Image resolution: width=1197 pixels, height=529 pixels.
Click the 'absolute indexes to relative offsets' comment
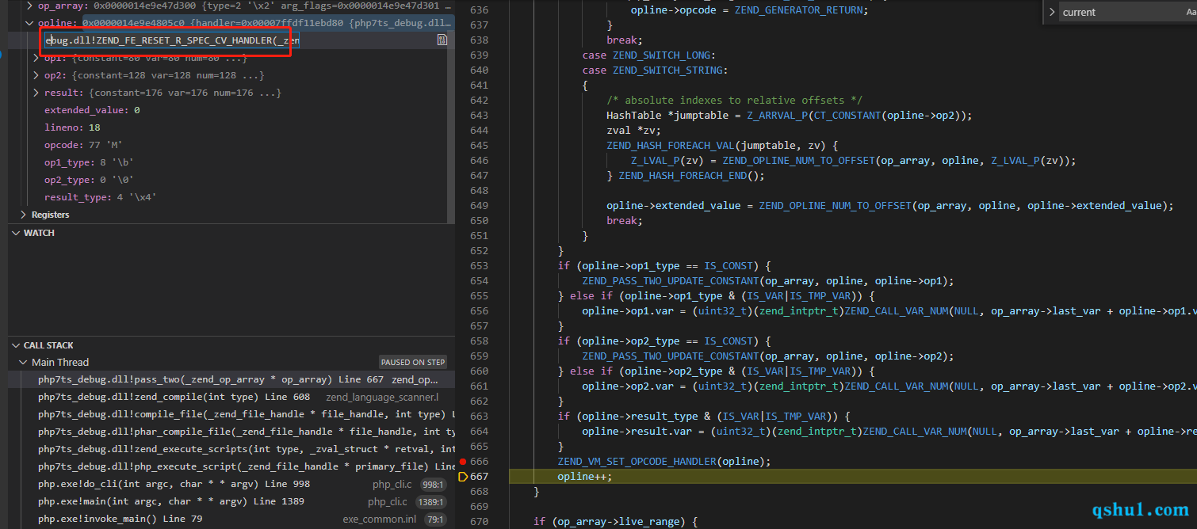(x=735, y=100)
